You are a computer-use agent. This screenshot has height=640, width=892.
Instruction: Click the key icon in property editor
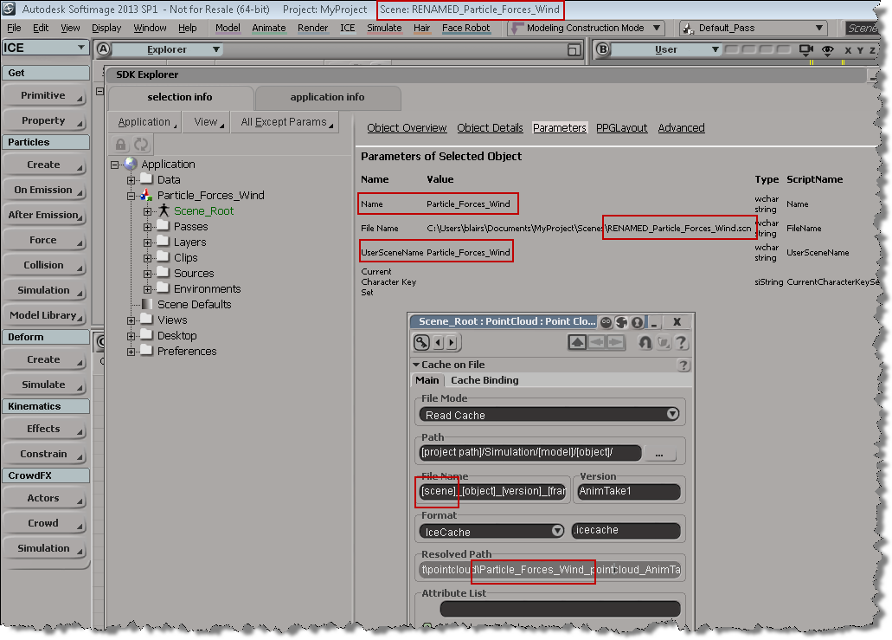pyautogui.click(x=424, y=343)
